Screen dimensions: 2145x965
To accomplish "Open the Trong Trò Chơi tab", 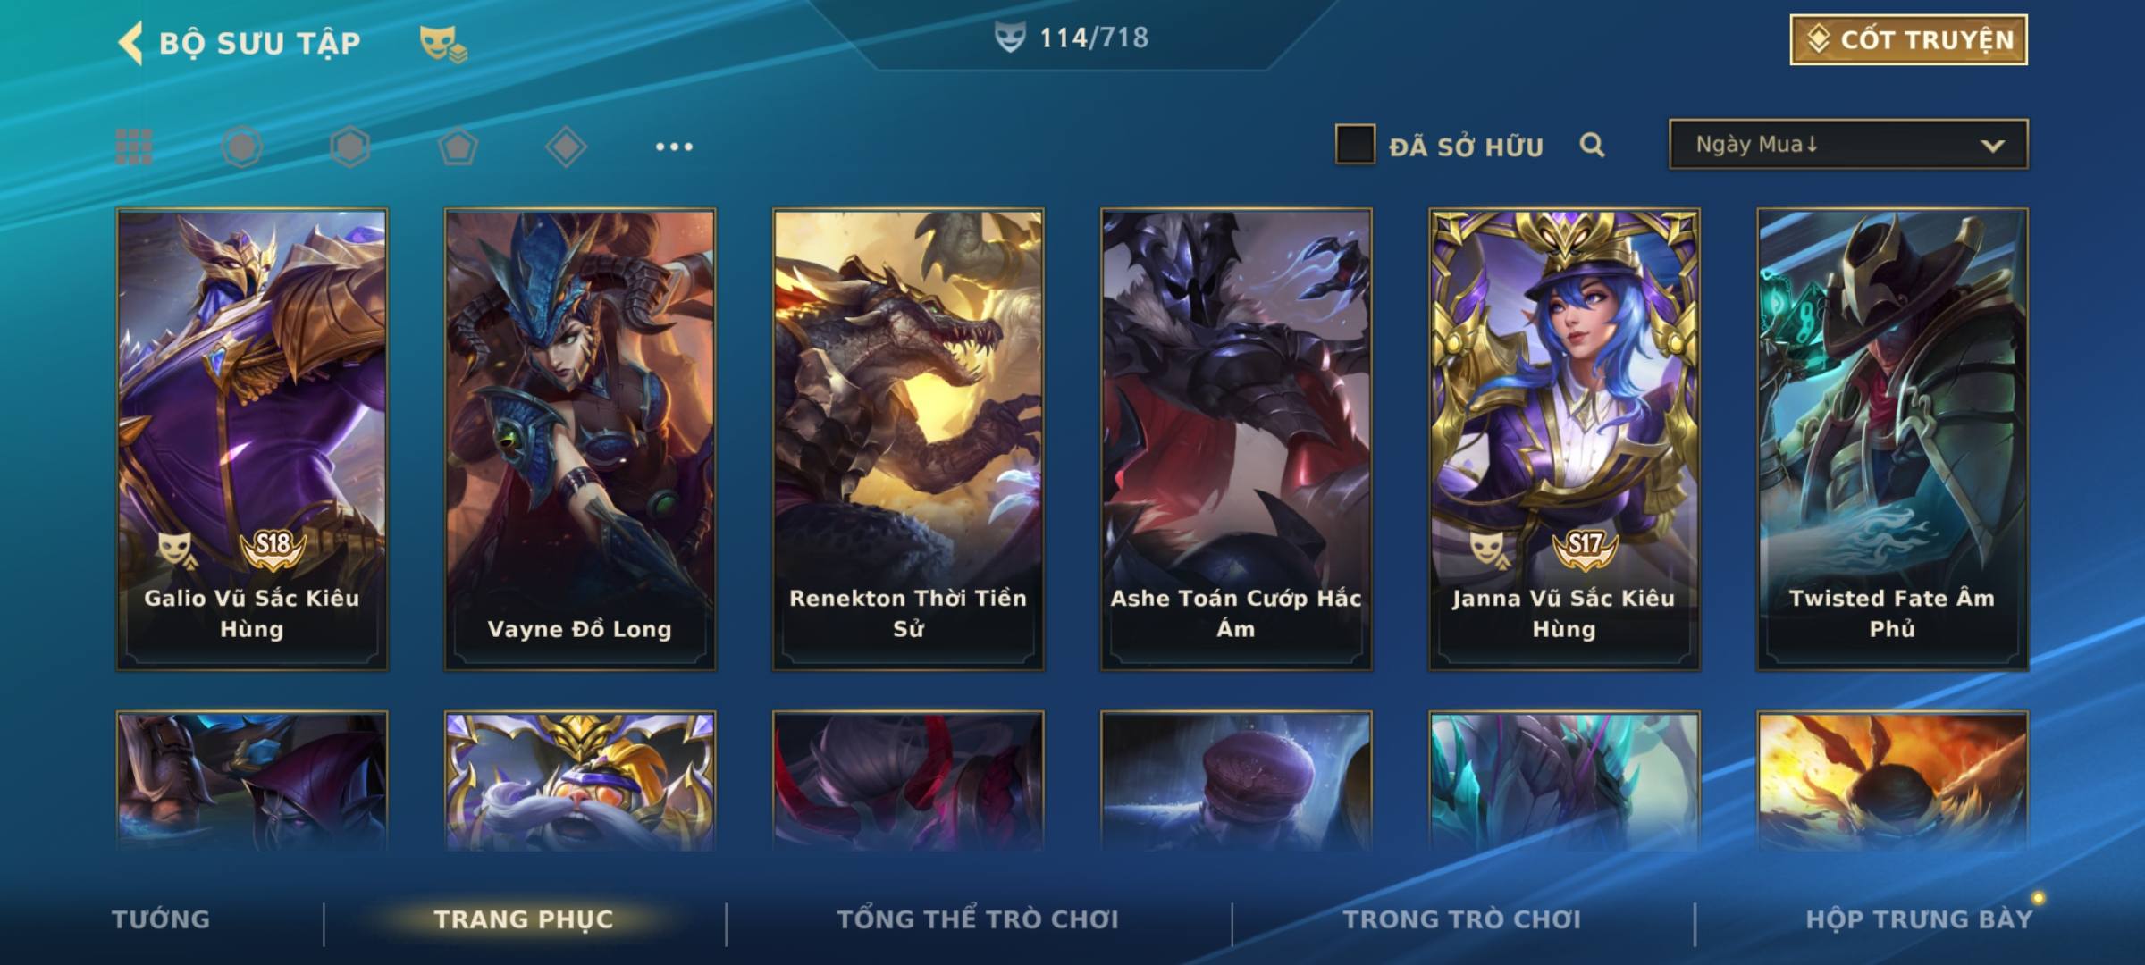I will 1462,919.
